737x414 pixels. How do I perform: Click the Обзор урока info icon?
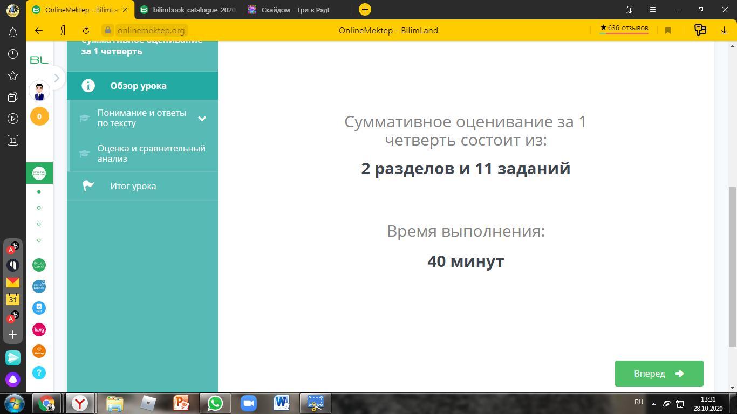tap(88, 86)
